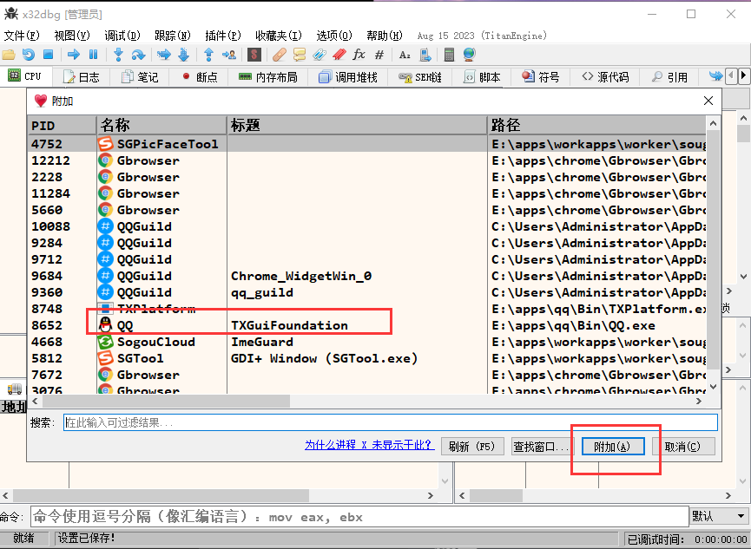Image resolution: width=751 pixels, height=549 pixels.
Task: Click the blue arrow icon after the 引用 tab
Action: point(716,76)
